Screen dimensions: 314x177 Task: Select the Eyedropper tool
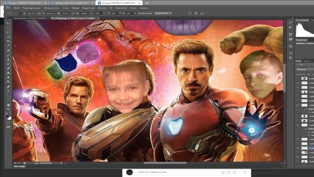[x=8, y=46]
